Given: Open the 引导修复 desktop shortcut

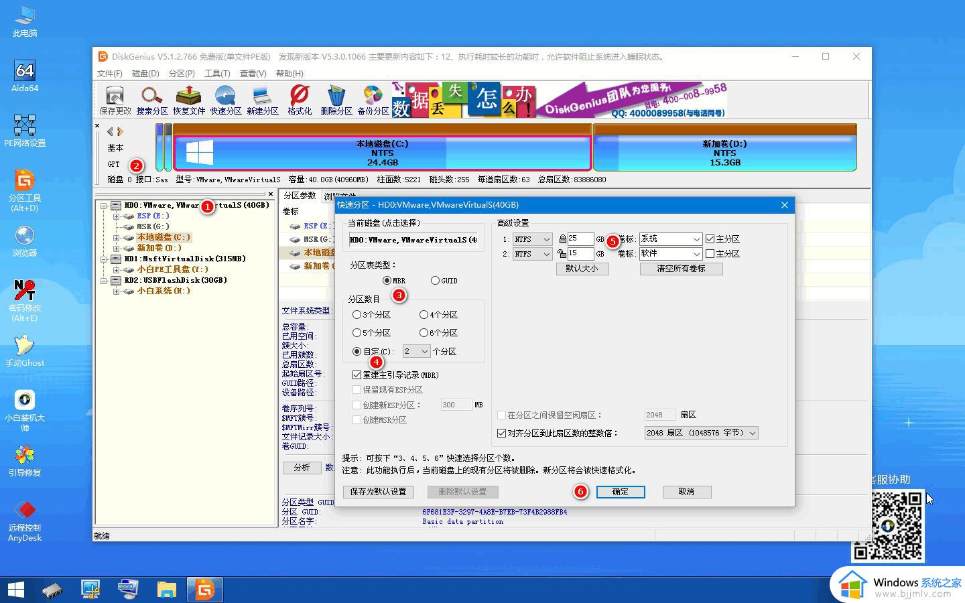Looking at the screenshot, I should point(25,460).
